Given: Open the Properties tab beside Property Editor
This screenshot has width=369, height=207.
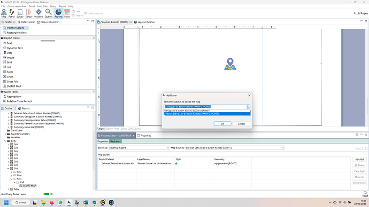Looking at the screenshot, I should pyautogui.click(x=144, y=136).
